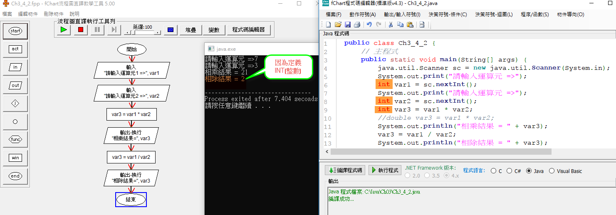The image size is (616, 215).
Task: Open file using folder icon in editor
Action: (338, 25)
